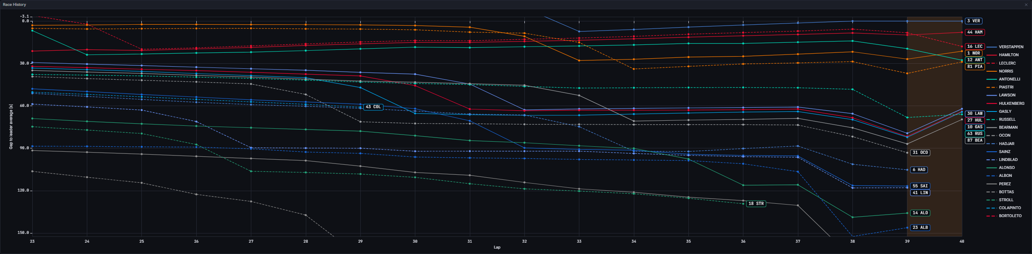Toggle HADJAR legend entry
The height and width of the screenshot is (254, 1032).
point(1001,144)
